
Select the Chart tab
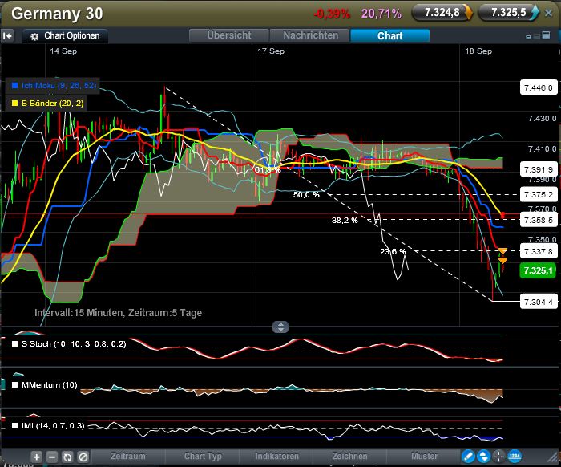[x=390, y=36]
